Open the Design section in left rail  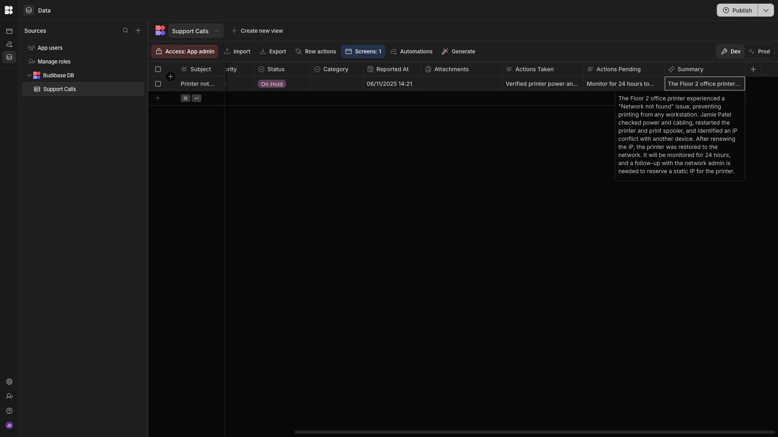pyautogui.click(x=9, y=31)
